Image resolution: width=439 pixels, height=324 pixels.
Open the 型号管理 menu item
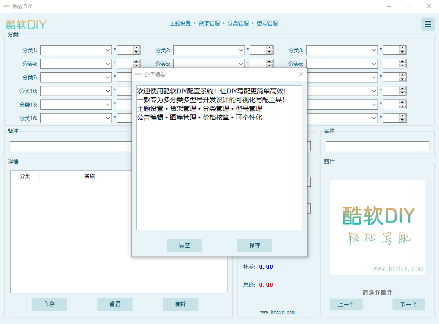click(x=267, y=23)
